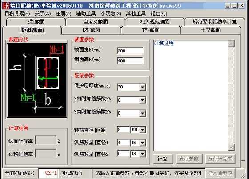The image size is (249, 179).
Task: Open the 小玩意(X) menu
Action: click(x=111, y=13)
